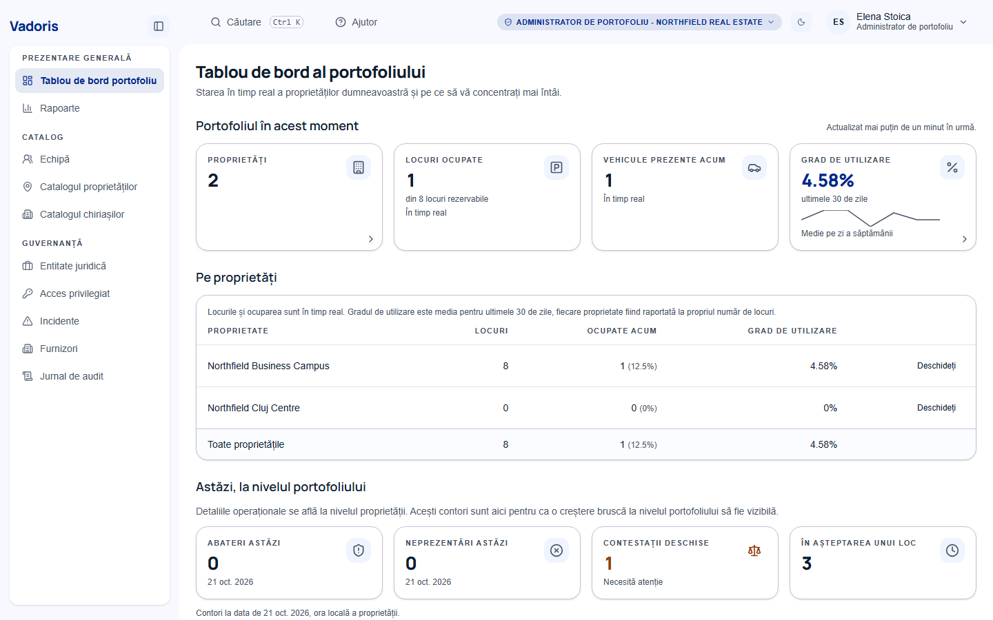
Task: Click the Necesită atenție text
Action: (633, 582)
